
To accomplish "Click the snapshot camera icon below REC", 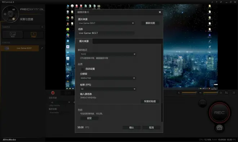I will (x=219, y=128).
